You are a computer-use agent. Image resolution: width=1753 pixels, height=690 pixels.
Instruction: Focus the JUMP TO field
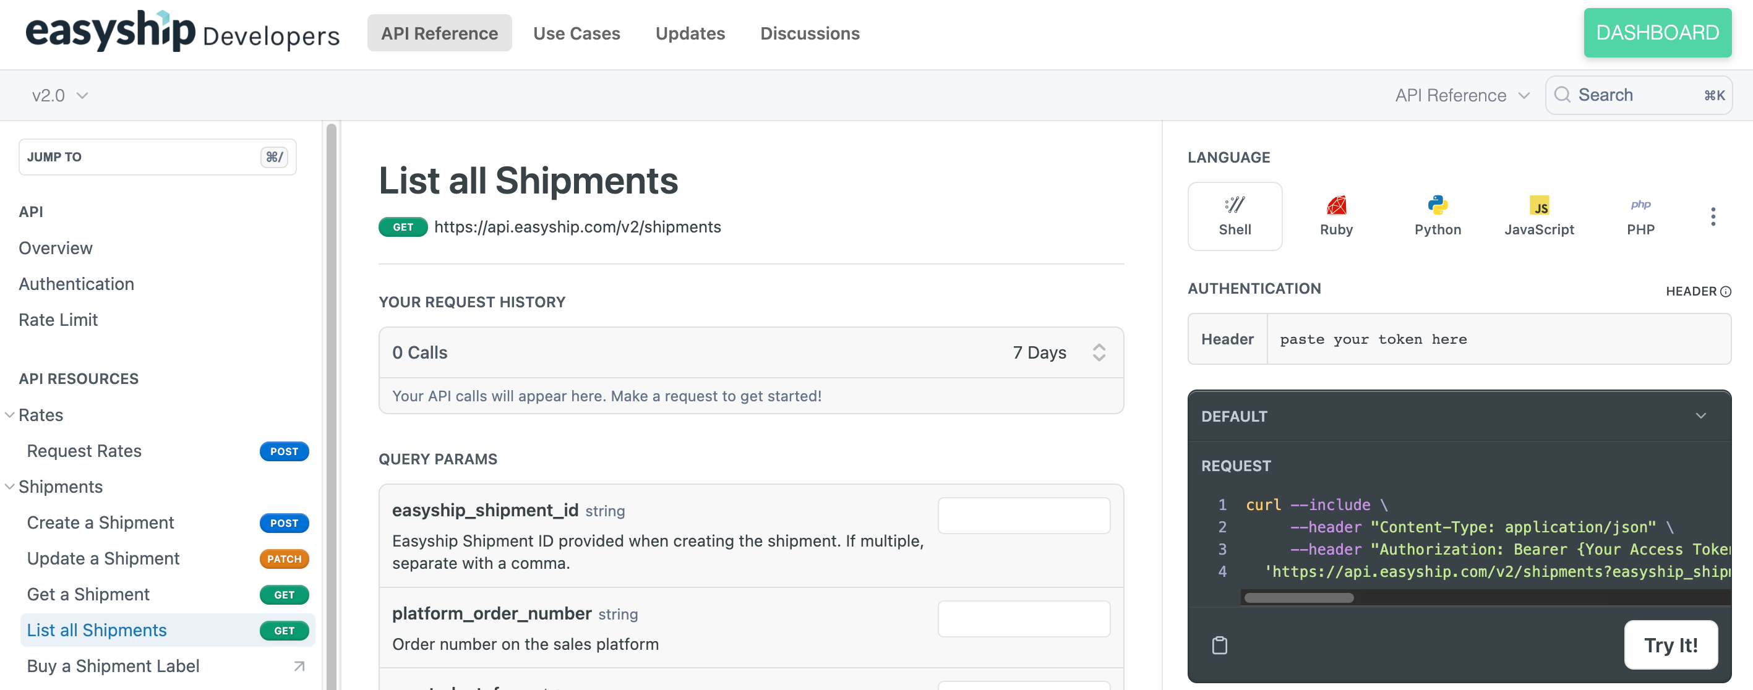pyautogui.click(x=157, y=157)
